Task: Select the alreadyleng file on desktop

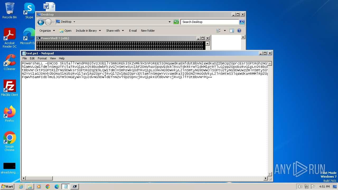Action: [10, 168]
